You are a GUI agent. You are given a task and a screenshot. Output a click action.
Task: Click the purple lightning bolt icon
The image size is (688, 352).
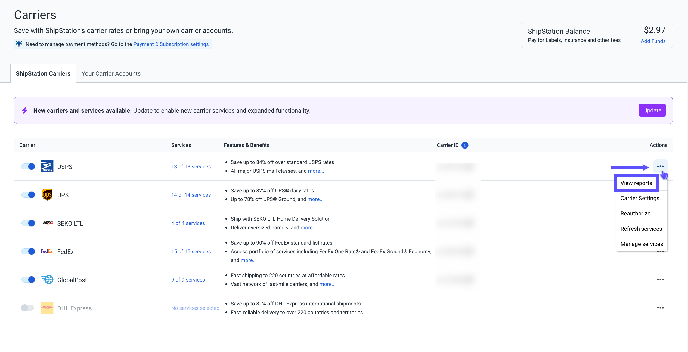point(25,110)
